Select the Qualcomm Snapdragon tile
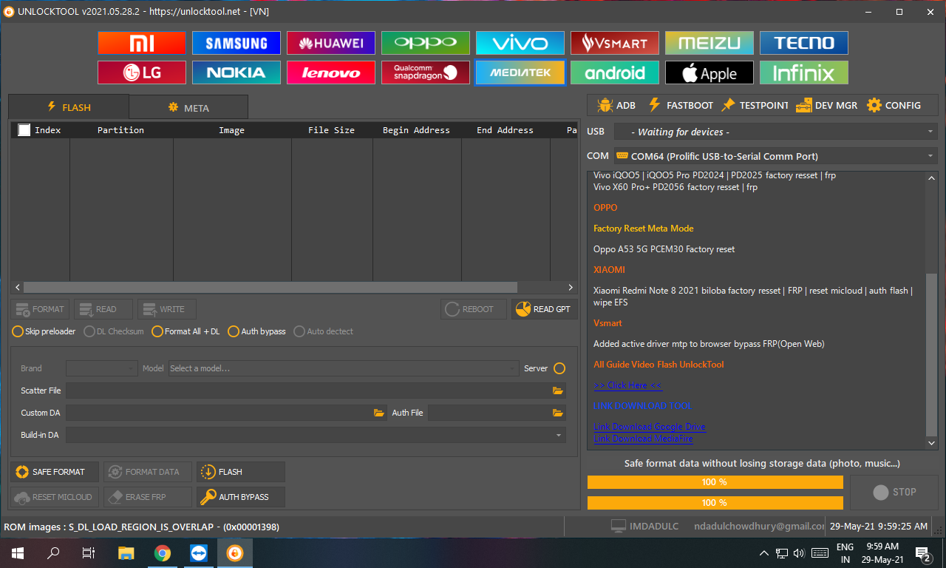The width and height of the screenshot is (946, 568). pyautogui.click(x=426, y=72)
